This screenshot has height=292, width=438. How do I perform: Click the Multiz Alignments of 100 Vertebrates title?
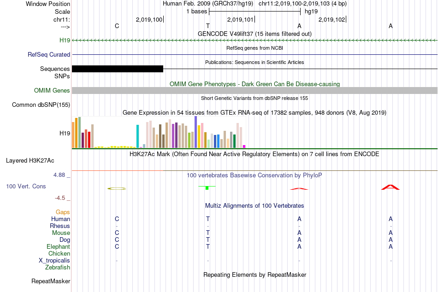255,206
